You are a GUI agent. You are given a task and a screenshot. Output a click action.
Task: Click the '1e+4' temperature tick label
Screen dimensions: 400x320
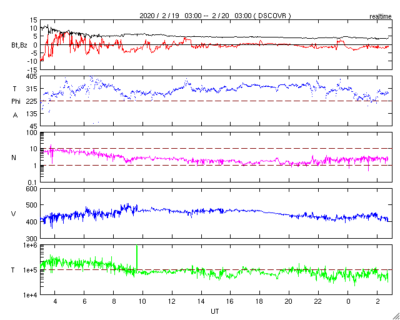[x=31, y=295]
